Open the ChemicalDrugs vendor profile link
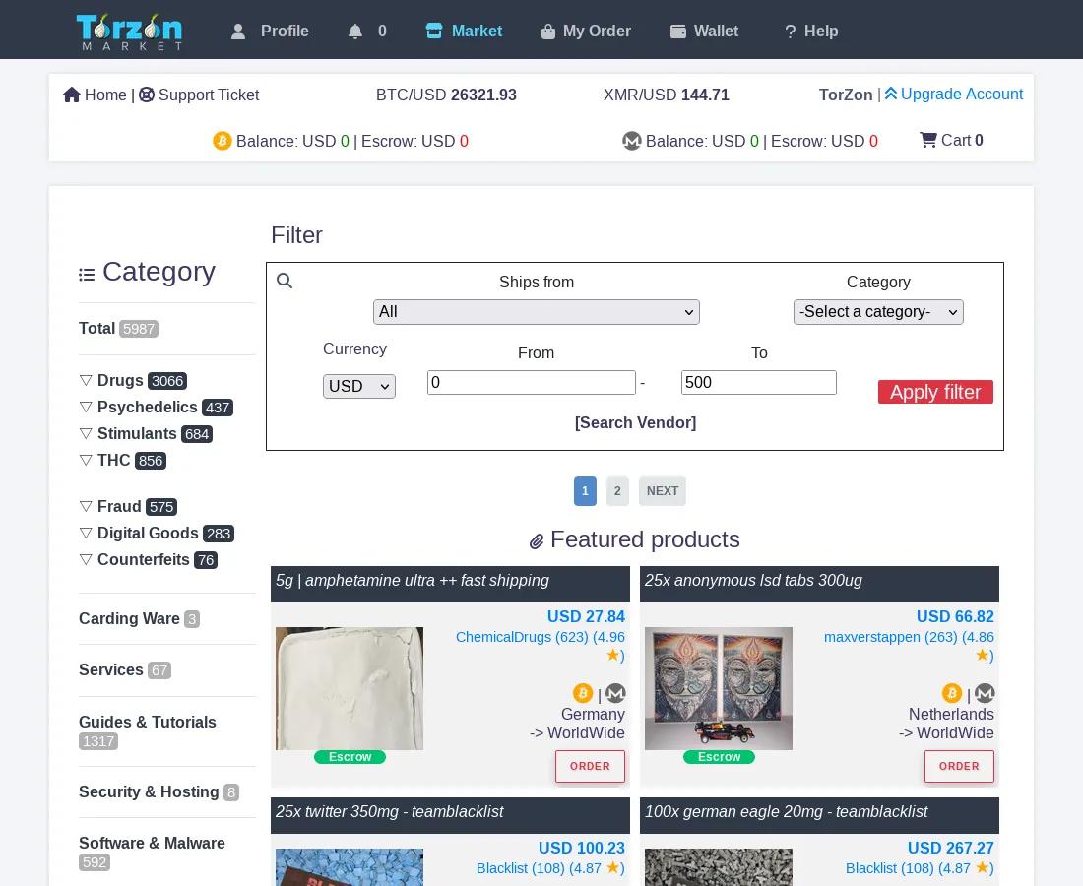The width and height of the screenshot is (1083, 886). (x=541, y=646)
